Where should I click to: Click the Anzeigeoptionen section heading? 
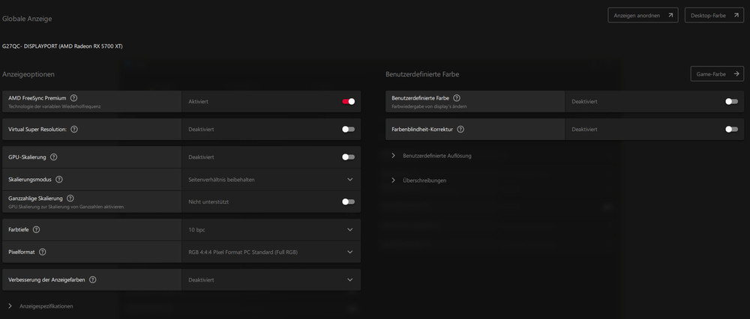coord(28,74)
